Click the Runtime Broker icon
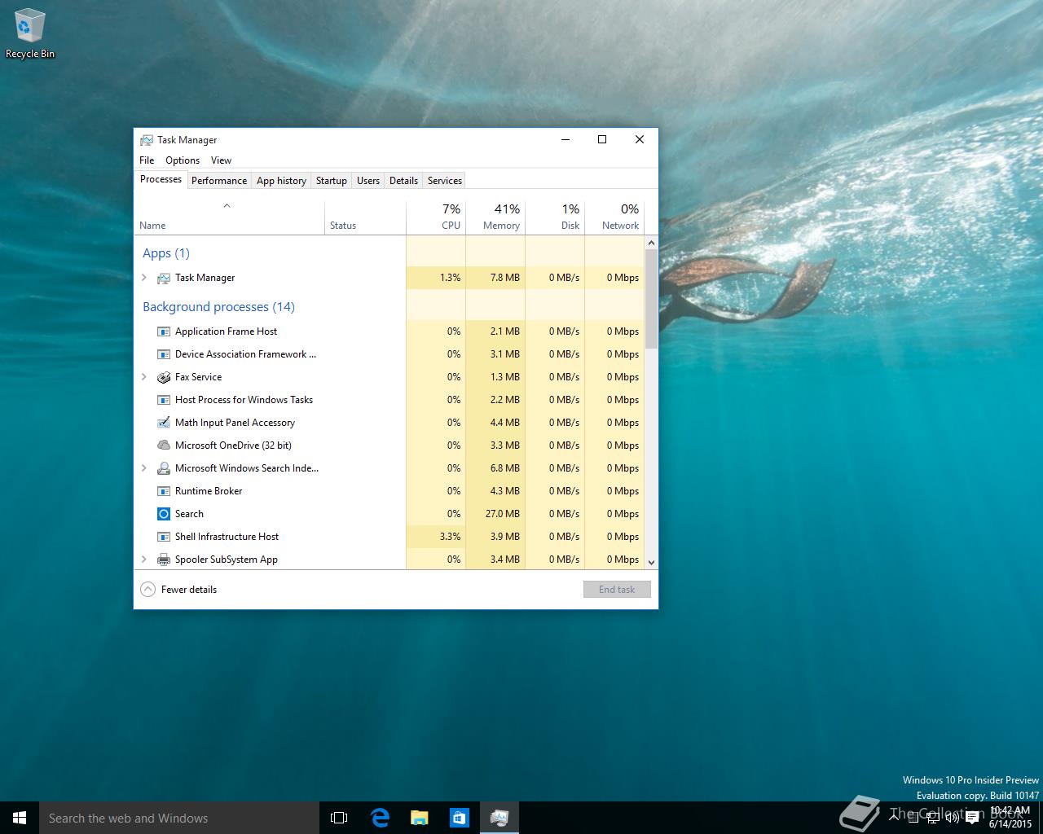This screenshot has height=834, width=1043. pos(163,491)
